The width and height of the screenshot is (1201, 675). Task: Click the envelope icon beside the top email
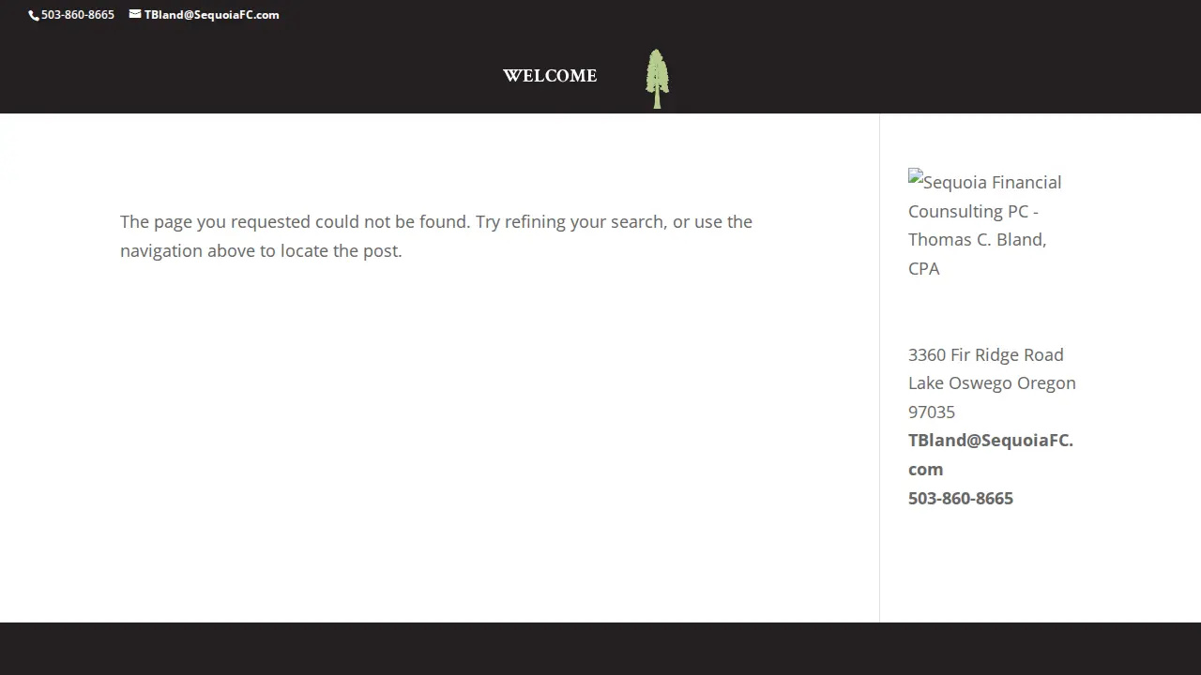pyautogui.click(x=135, y=14)
